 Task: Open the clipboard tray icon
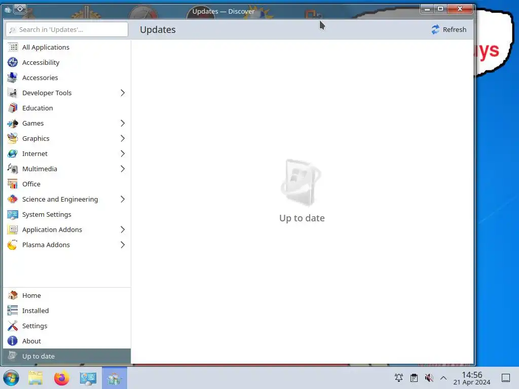pos(414,378)
